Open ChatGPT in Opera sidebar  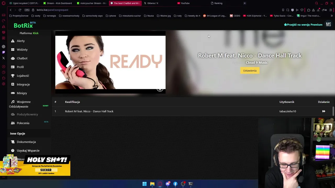4,46
